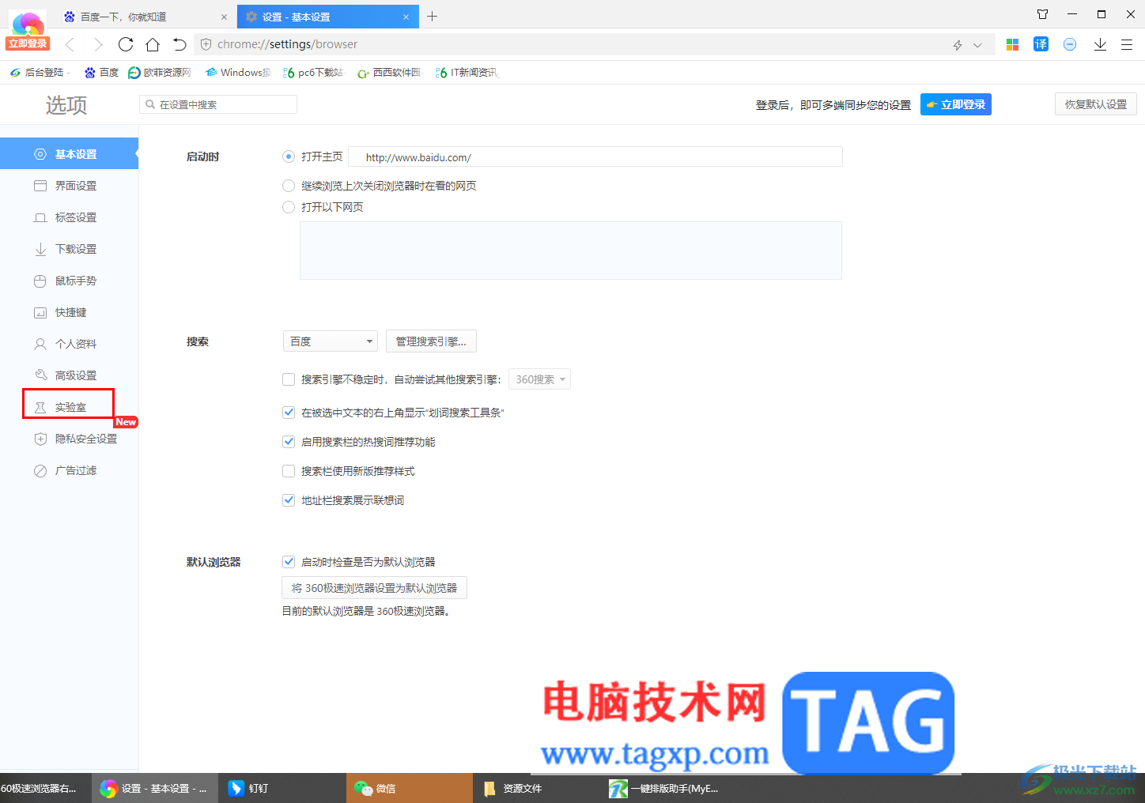Open the hamburger main menu icon

coord(1127,44)
